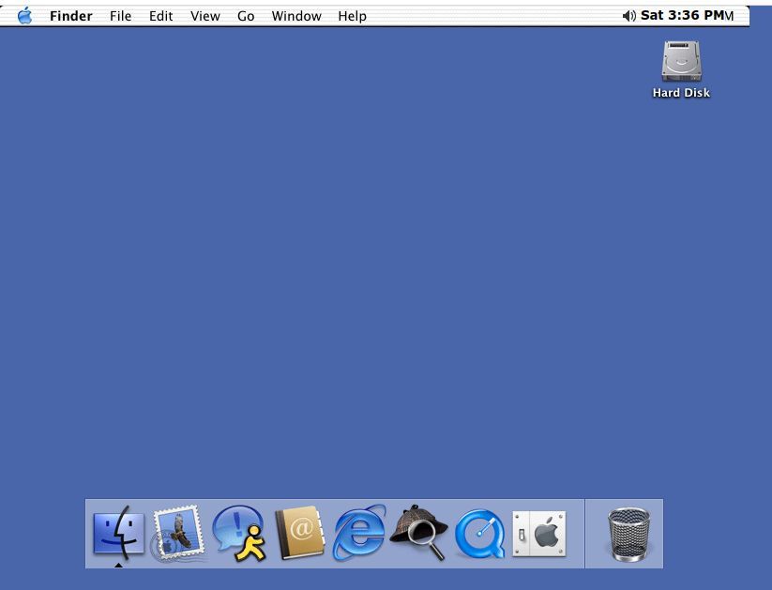The image size is (772, 590).
Task: Click the Hard Disk label text
Action: [681, 93]
